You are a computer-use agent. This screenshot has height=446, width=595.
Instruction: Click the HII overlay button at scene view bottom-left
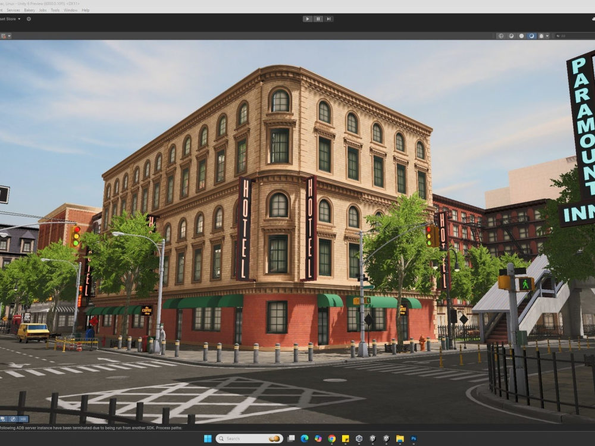[x=23, y=419]
